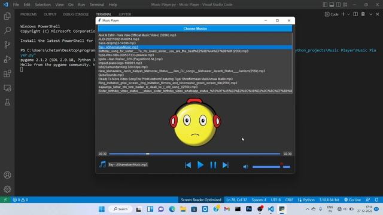Screen dimensions: 383x215
Task: Open the Extensions view
Action: coord(7,73)
